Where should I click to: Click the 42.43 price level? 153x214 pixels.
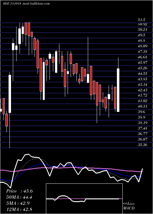tap(143, 90)
